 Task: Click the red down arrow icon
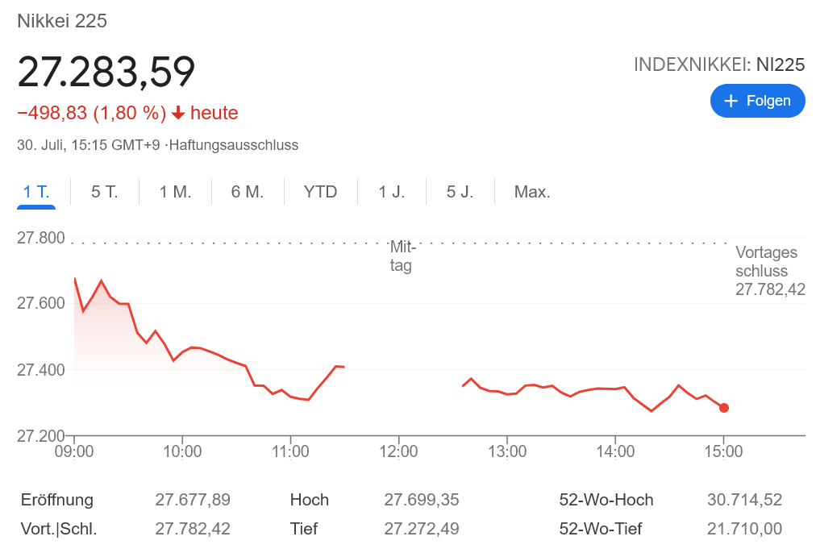pyautogui.click(x=178, y=114)
